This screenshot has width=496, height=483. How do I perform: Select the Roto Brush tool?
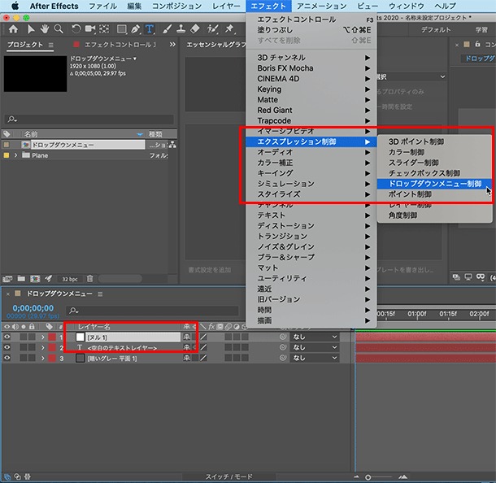[212, 29]
